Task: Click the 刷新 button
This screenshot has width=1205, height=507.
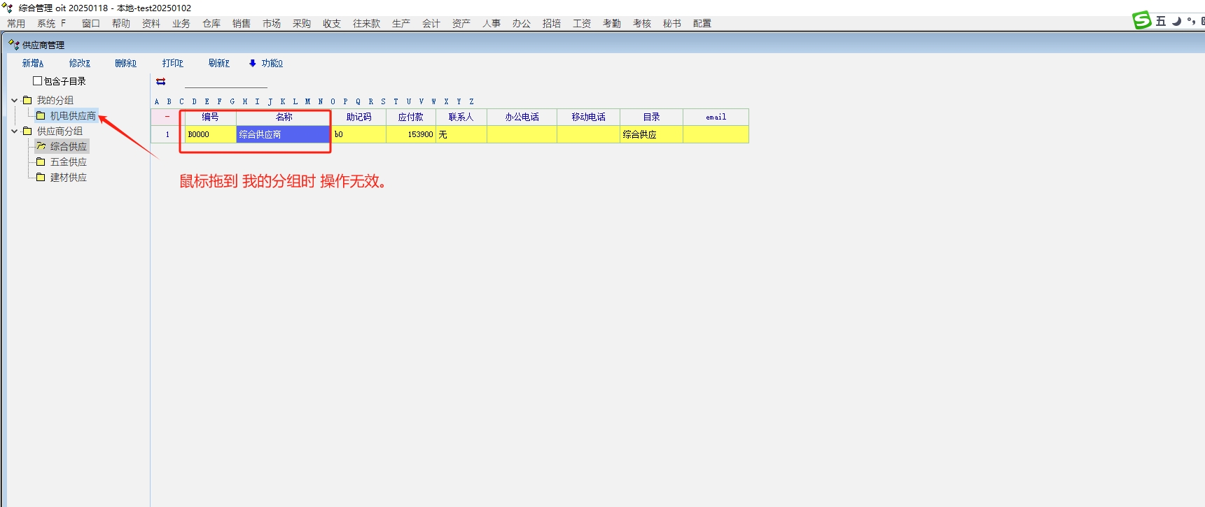Action: [218, 64]
